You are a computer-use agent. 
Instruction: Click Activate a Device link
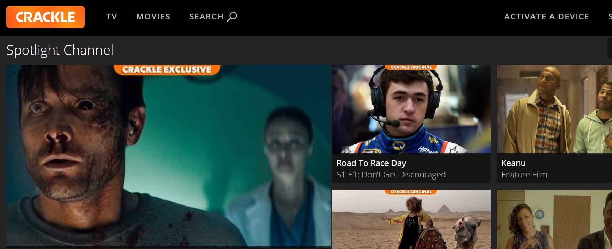click(547, 17)
